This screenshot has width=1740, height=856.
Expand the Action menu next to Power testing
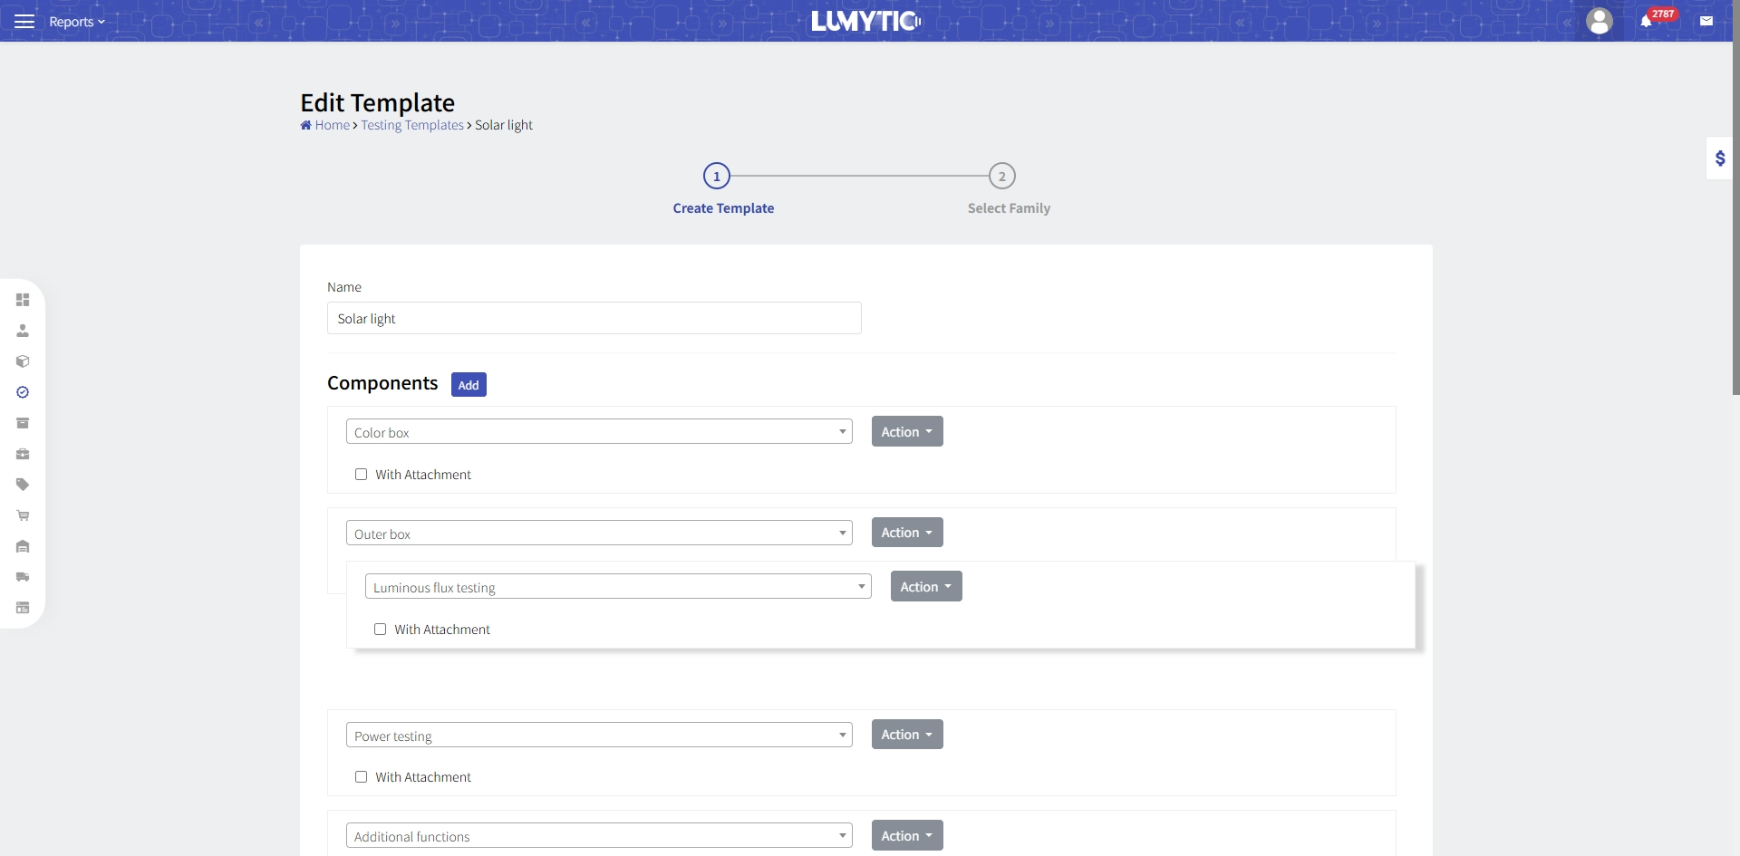(x=905, y=734)
